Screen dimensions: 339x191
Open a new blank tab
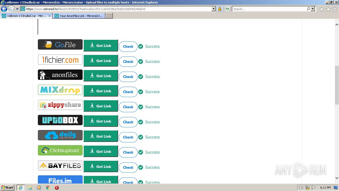109,16
